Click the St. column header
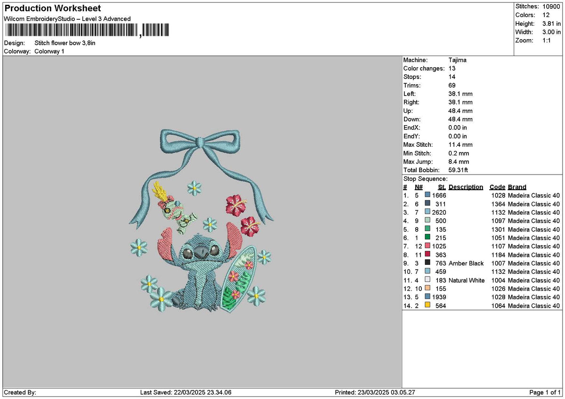This screenshot has width=565, height=399. [442, 187]
